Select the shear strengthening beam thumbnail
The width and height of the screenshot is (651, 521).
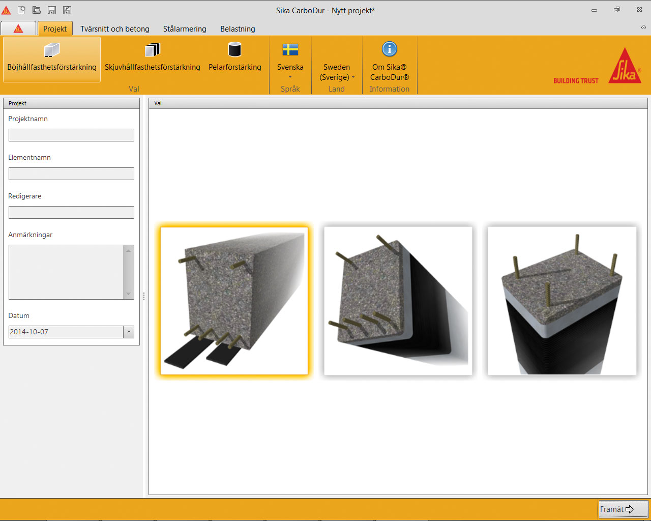click(x=398, y=301)
